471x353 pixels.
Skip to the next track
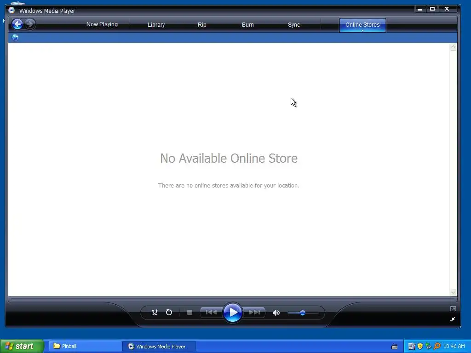point(254,313)
